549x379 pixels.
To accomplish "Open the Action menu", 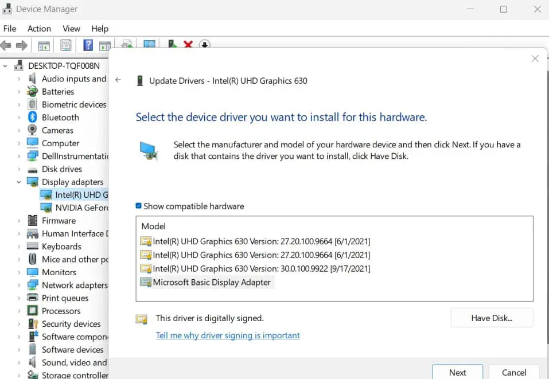I will 39,29.
